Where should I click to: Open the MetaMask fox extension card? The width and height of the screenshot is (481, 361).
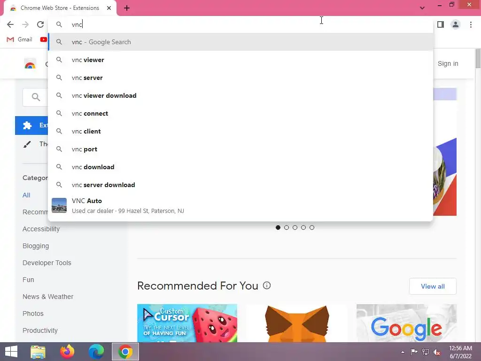[297, 323]
